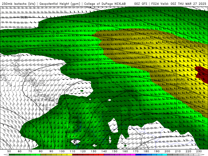Click the "250mb Isotachs (kts)" title text
This screenshot has height=156, width=208.
coord(18,4)
